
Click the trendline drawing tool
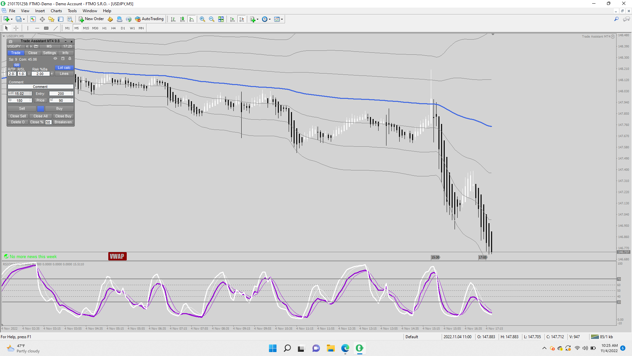pos(55,28)
